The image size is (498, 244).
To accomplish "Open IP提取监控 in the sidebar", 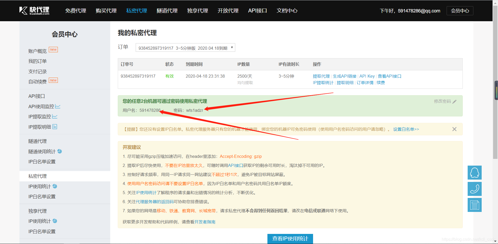I will click(40, 116).
